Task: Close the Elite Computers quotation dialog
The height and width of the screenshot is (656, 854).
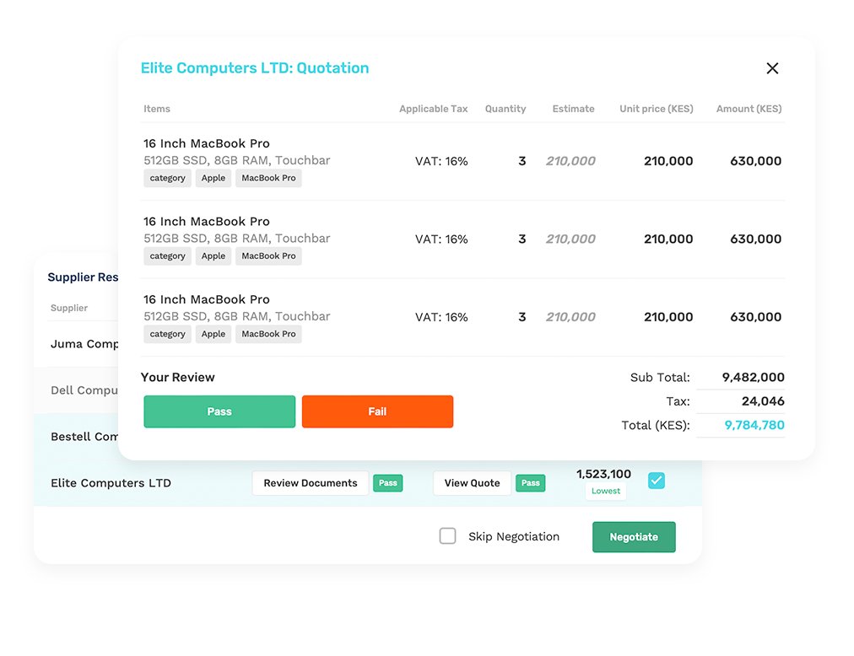Action: [772, 68]
